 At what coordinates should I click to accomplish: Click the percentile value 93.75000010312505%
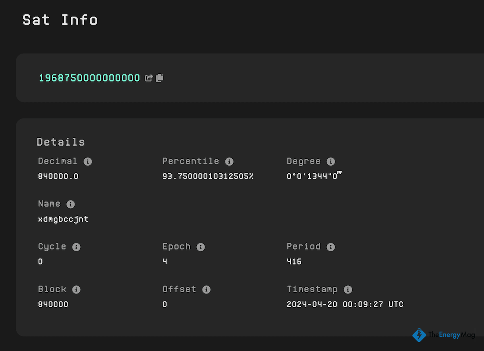[208, 176]
